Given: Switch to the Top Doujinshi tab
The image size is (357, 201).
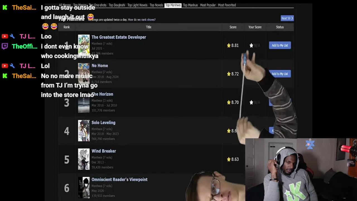Looking at the screenshot, I should (117, 5).
